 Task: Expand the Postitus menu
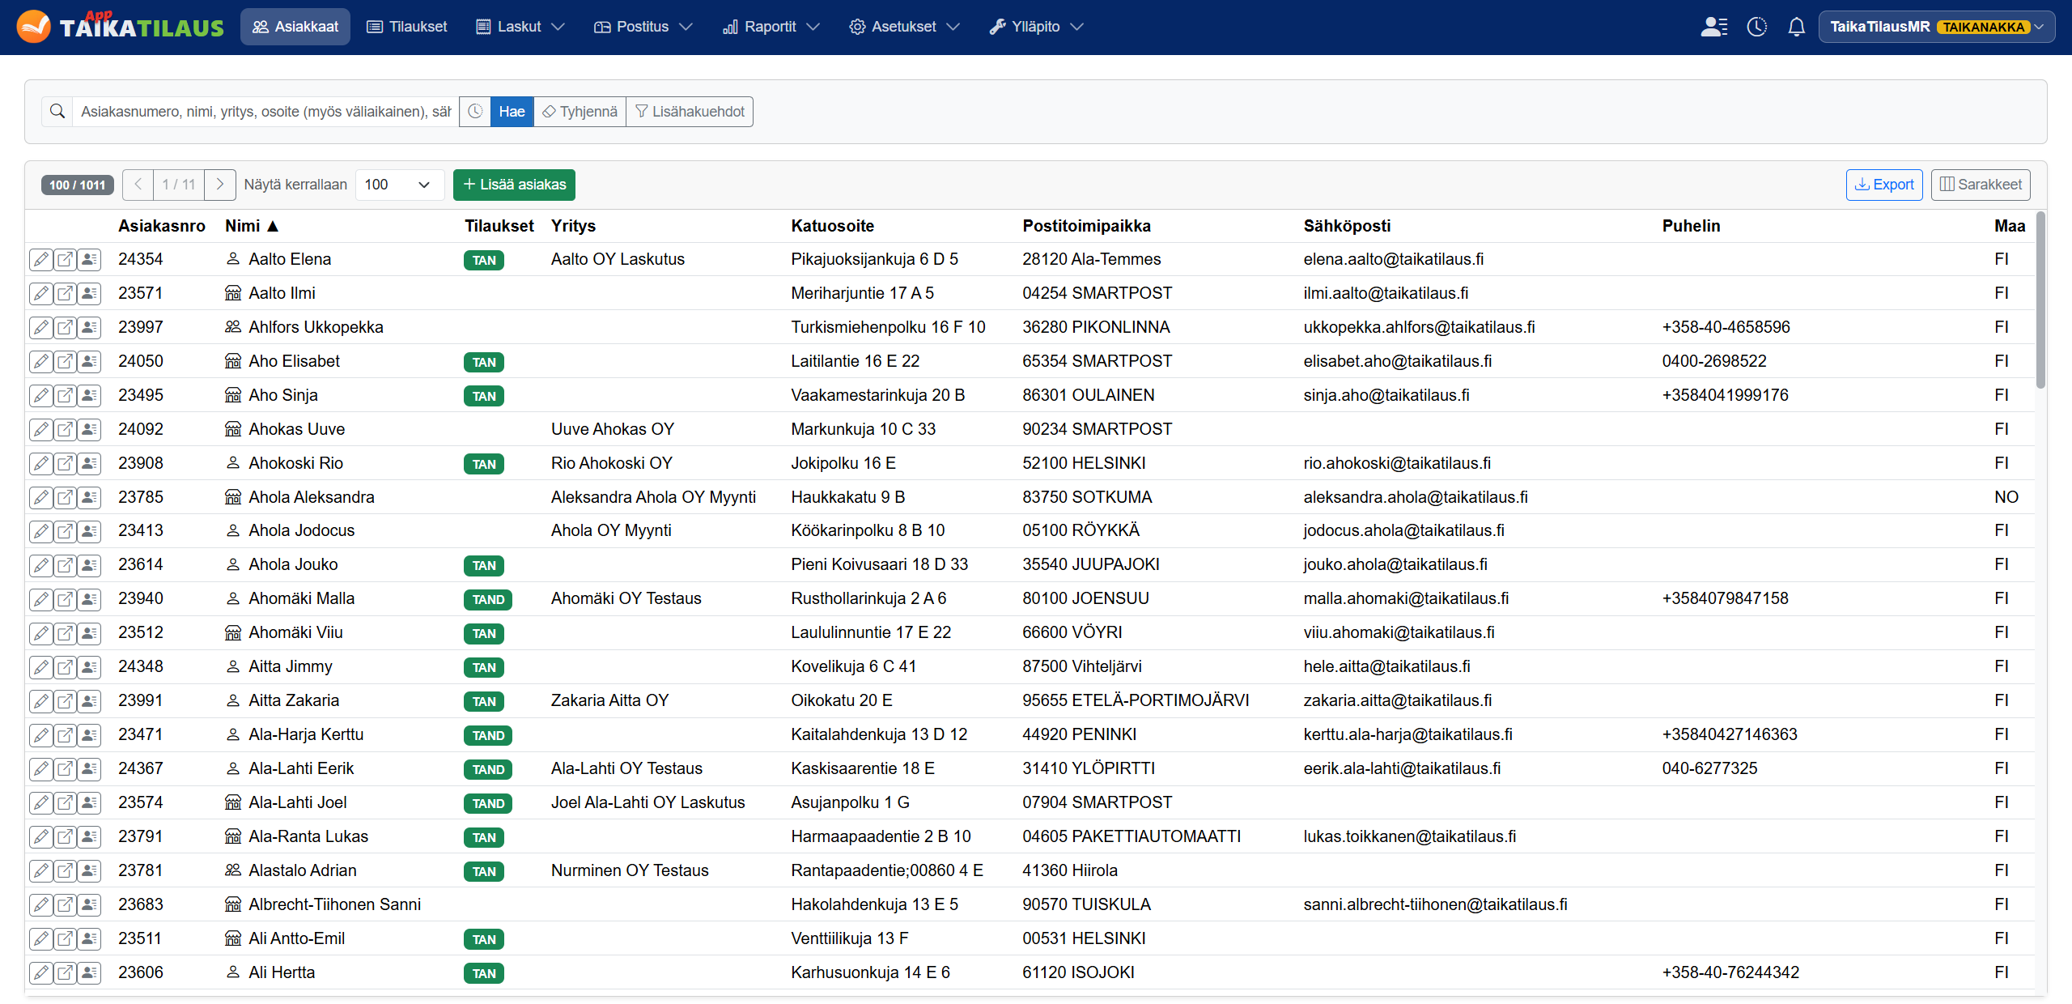(643, 27)
